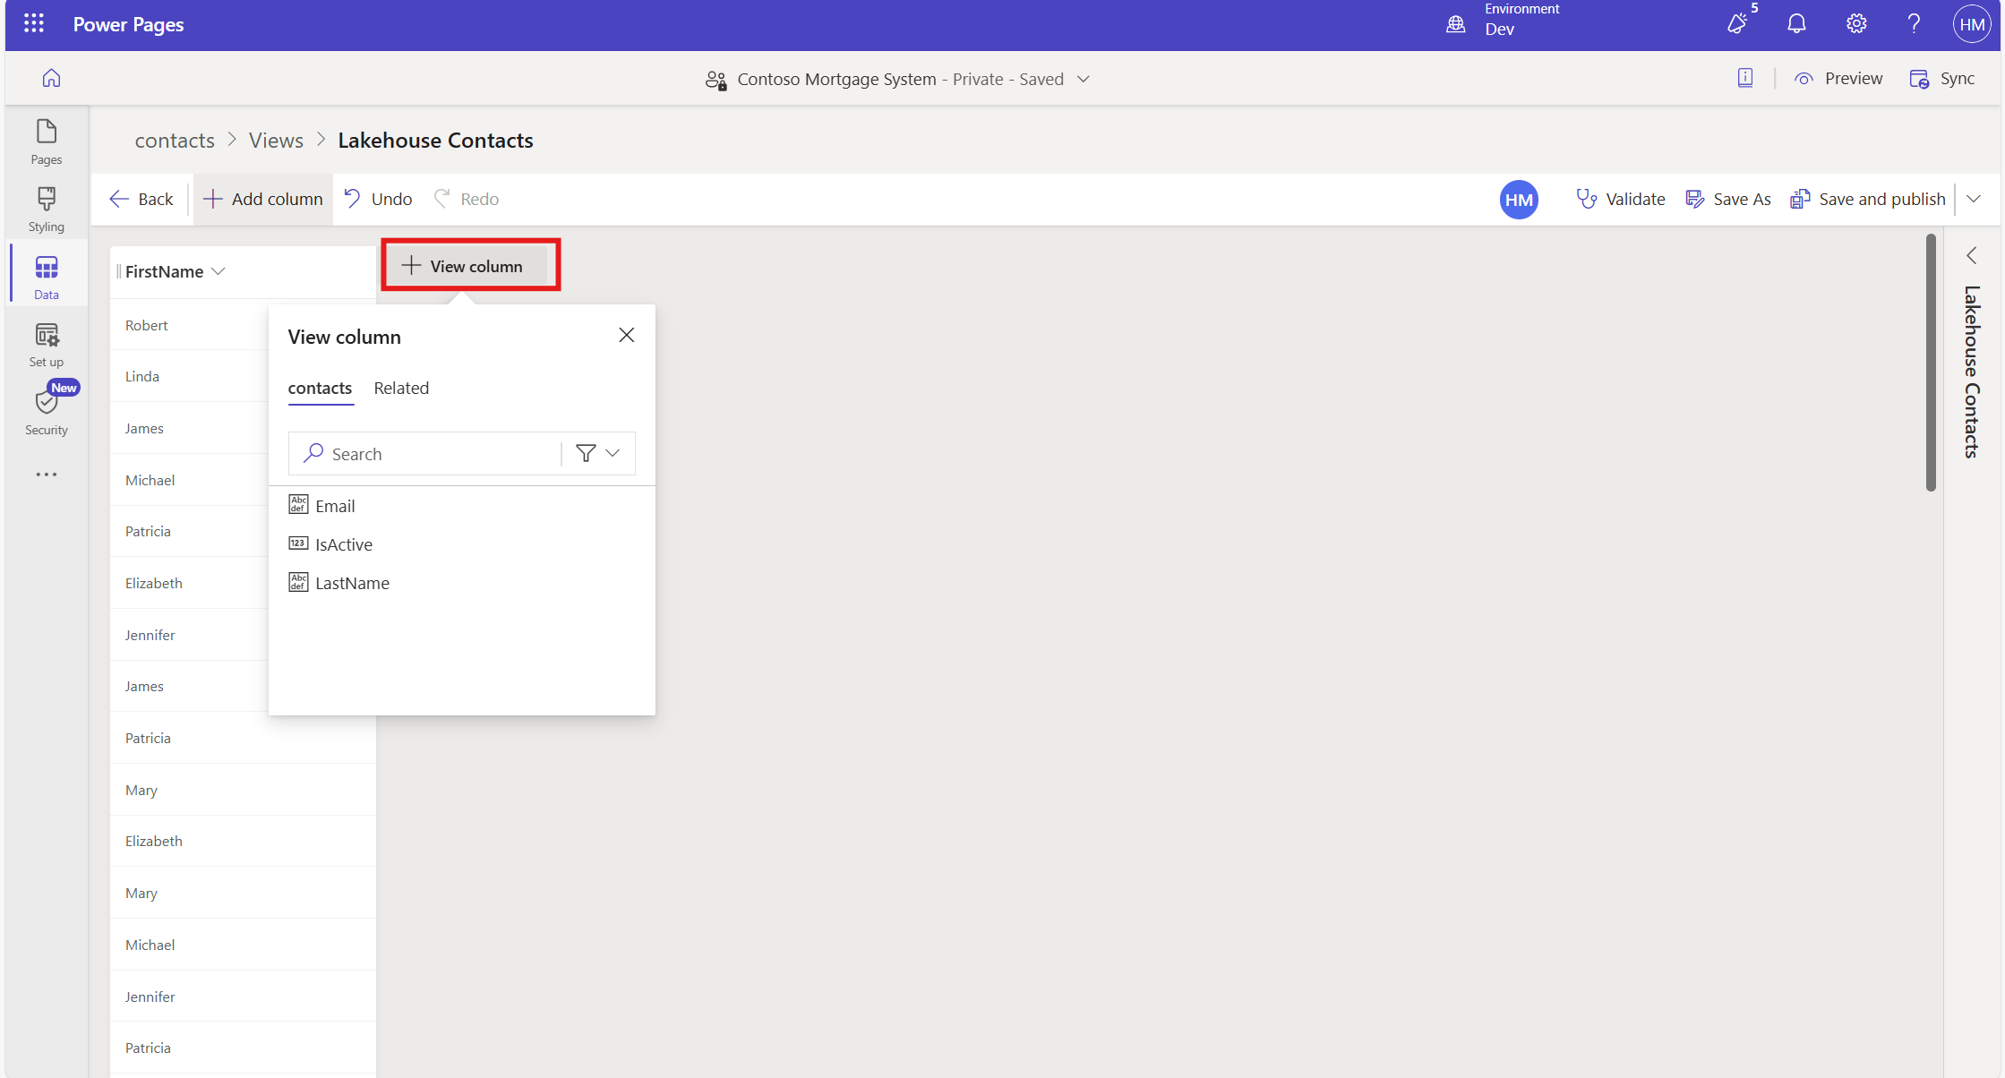Screen dimensions: 2005x1078
Task: Open the Security workspace
Action: pos(47,412)
